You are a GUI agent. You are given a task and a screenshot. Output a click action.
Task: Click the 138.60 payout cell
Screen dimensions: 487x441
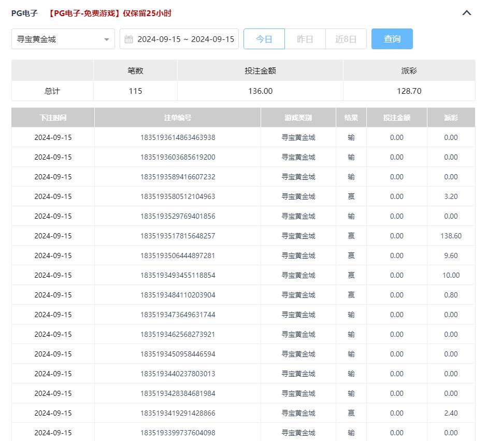451,236
